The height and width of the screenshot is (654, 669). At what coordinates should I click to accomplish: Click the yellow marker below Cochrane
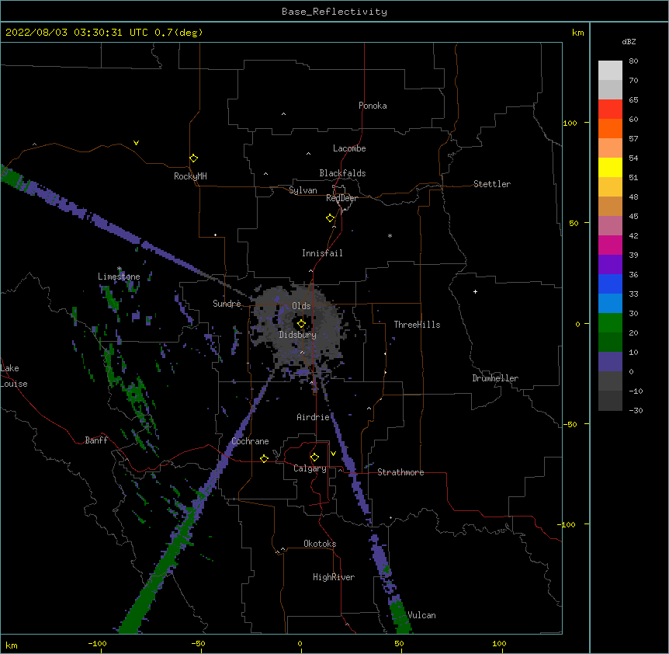[x=264, y=458]
